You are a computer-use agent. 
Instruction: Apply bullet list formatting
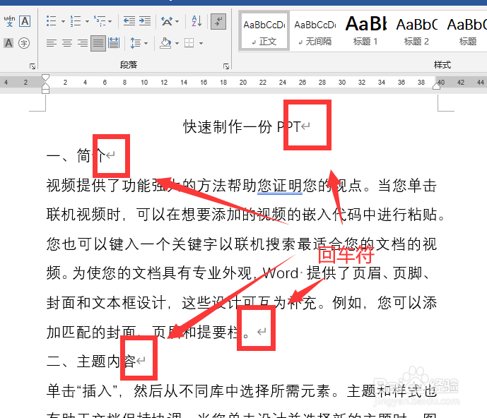click(x=52, y=21)
